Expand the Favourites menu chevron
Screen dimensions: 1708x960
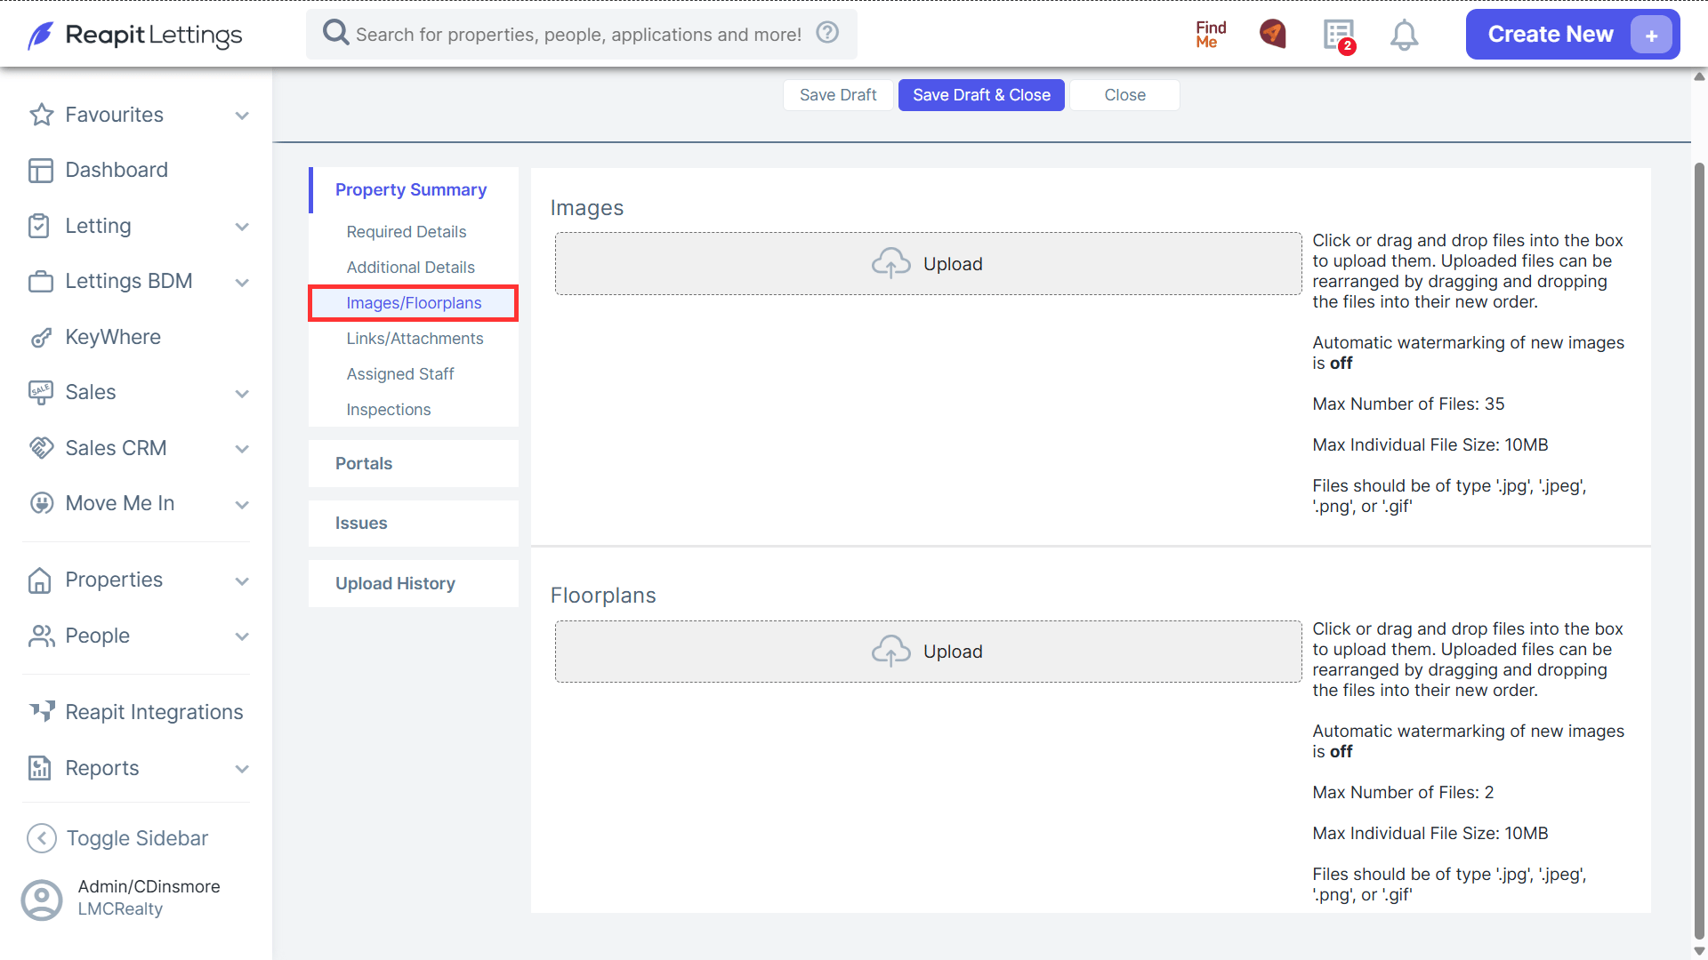(x=242, y=116)
